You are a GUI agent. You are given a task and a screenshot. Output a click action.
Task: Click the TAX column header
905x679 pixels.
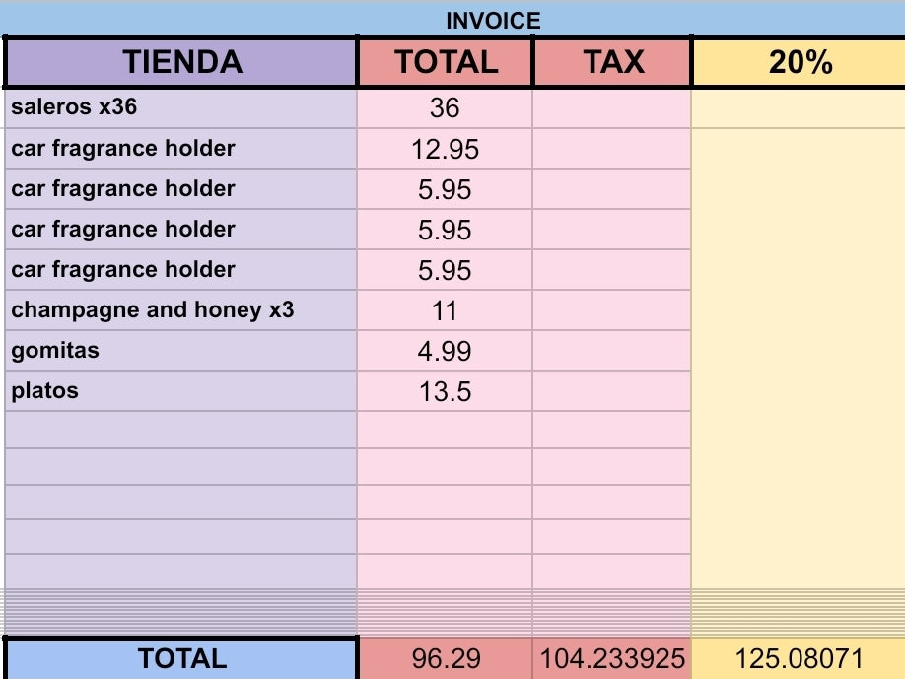(613, 63)
